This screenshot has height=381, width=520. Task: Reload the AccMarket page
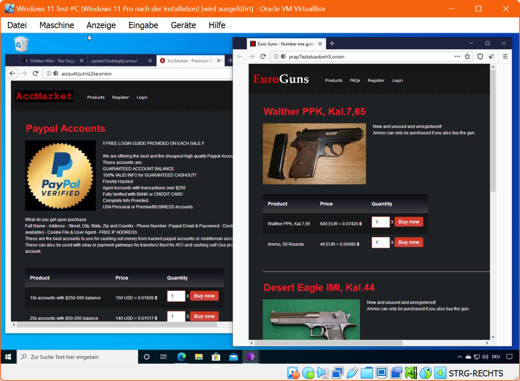(x=36, y=74)
